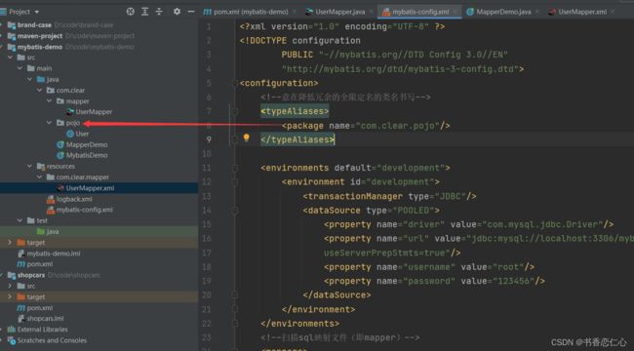Select the java folder under test

[x=53, y=231]
